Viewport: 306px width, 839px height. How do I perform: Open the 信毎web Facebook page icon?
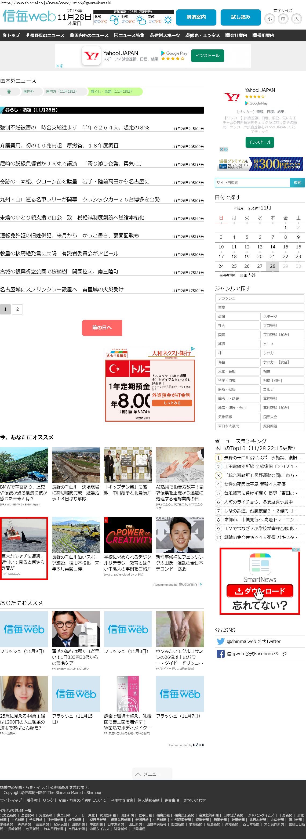click(x=220, y=653)
